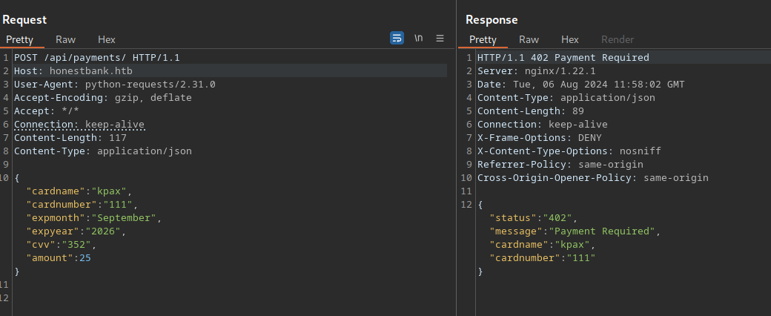Place cursor on POST /api/payments/ request line
The width and height of the screenshot is (771, 316).
[x=96, y=57]
